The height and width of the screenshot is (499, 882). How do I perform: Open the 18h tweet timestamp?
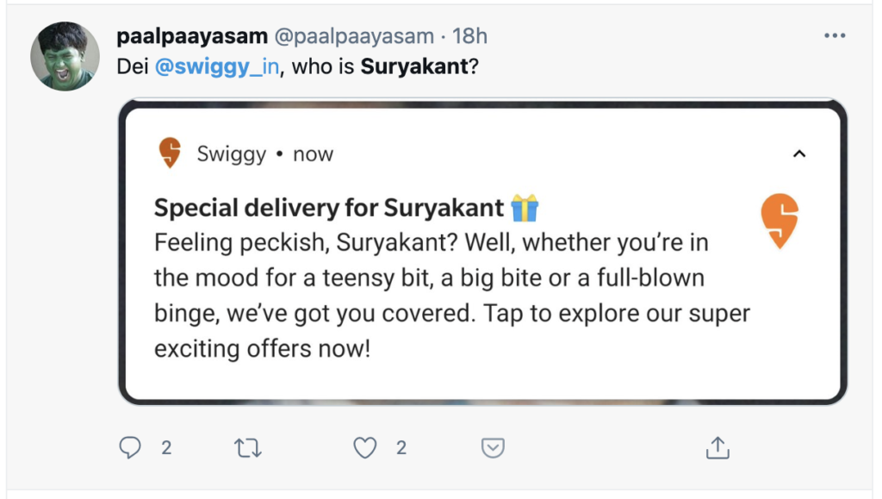(470, 36)
